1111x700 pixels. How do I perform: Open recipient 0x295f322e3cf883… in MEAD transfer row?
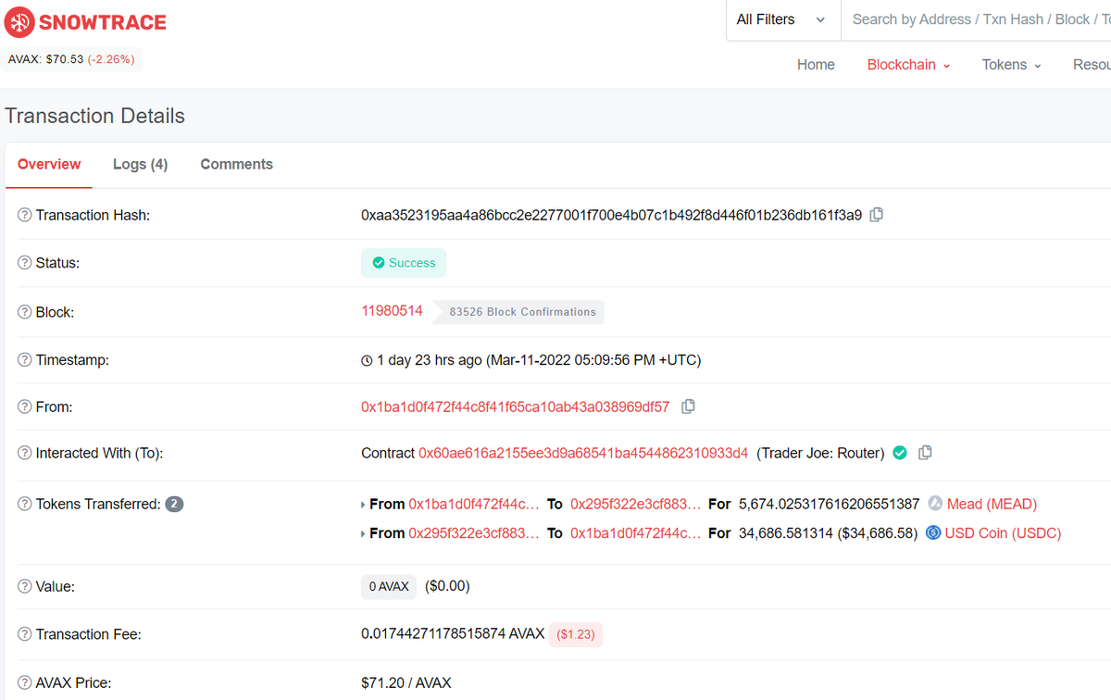[x=635, y=505]
